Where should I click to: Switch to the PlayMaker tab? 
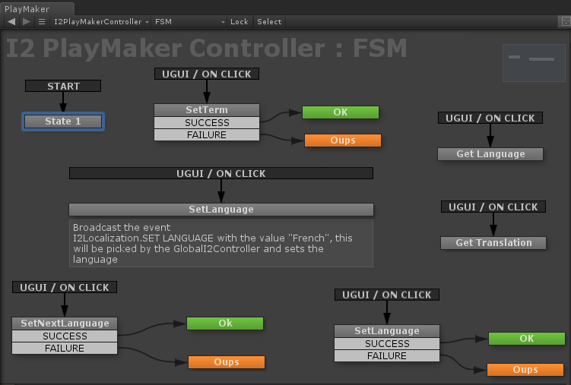tap(27, 9)
